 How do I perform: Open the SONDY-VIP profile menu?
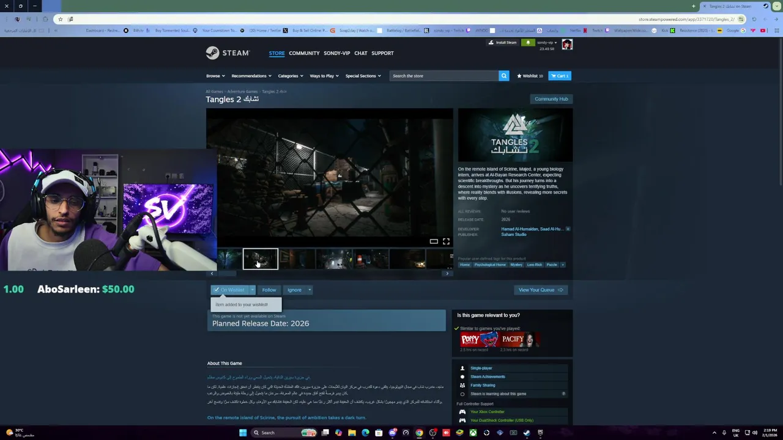click(x=336, y=53)
